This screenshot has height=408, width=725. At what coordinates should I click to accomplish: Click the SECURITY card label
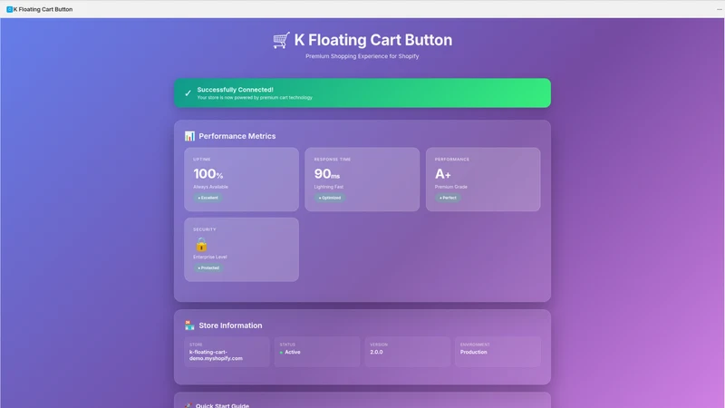coord(205,229)
